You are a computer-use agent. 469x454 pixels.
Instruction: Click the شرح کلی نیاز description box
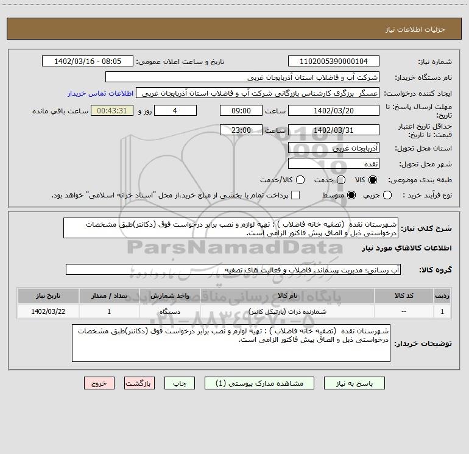(231, 228)
